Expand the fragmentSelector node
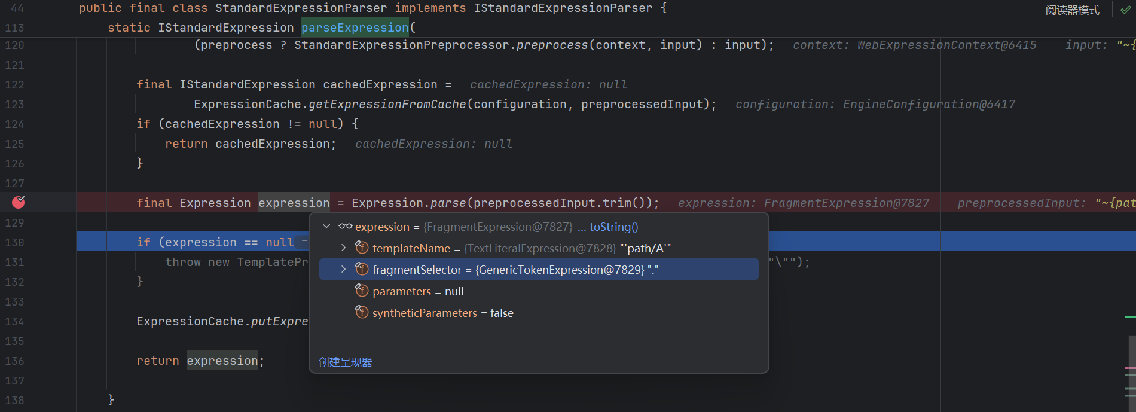Screen dimensions: 1136x412 343,270
